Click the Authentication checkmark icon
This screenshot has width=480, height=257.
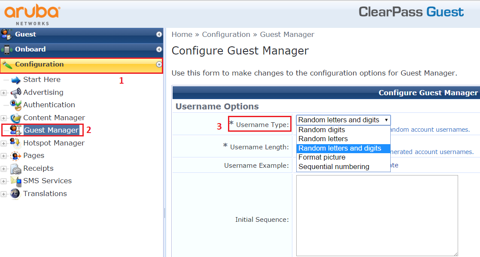click(x=15, y=105)
